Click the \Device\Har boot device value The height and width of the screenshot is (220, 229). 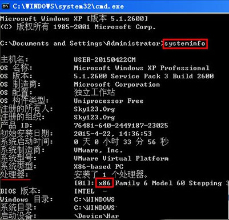97,216
